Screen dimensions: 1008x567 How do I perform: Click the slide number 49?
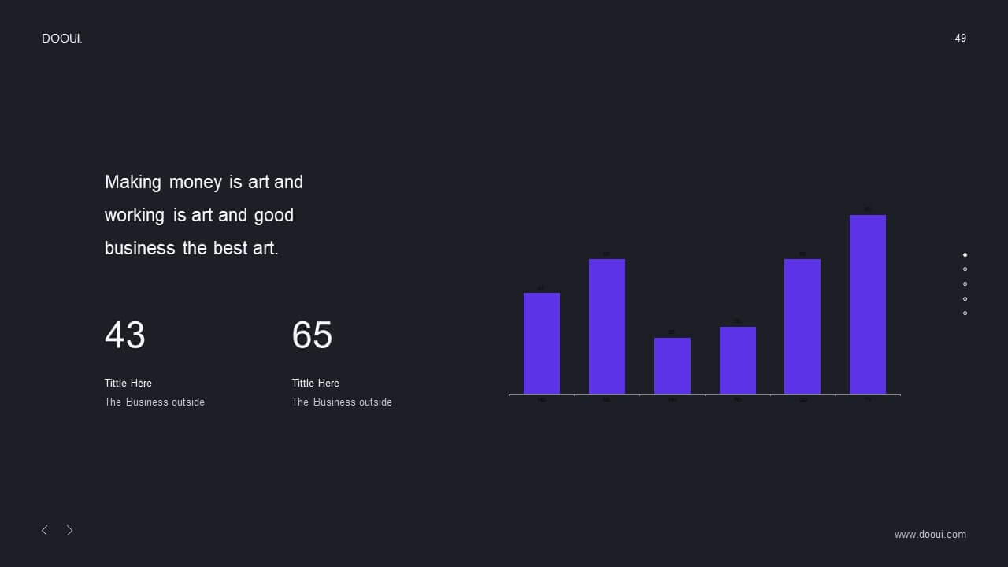960,38
